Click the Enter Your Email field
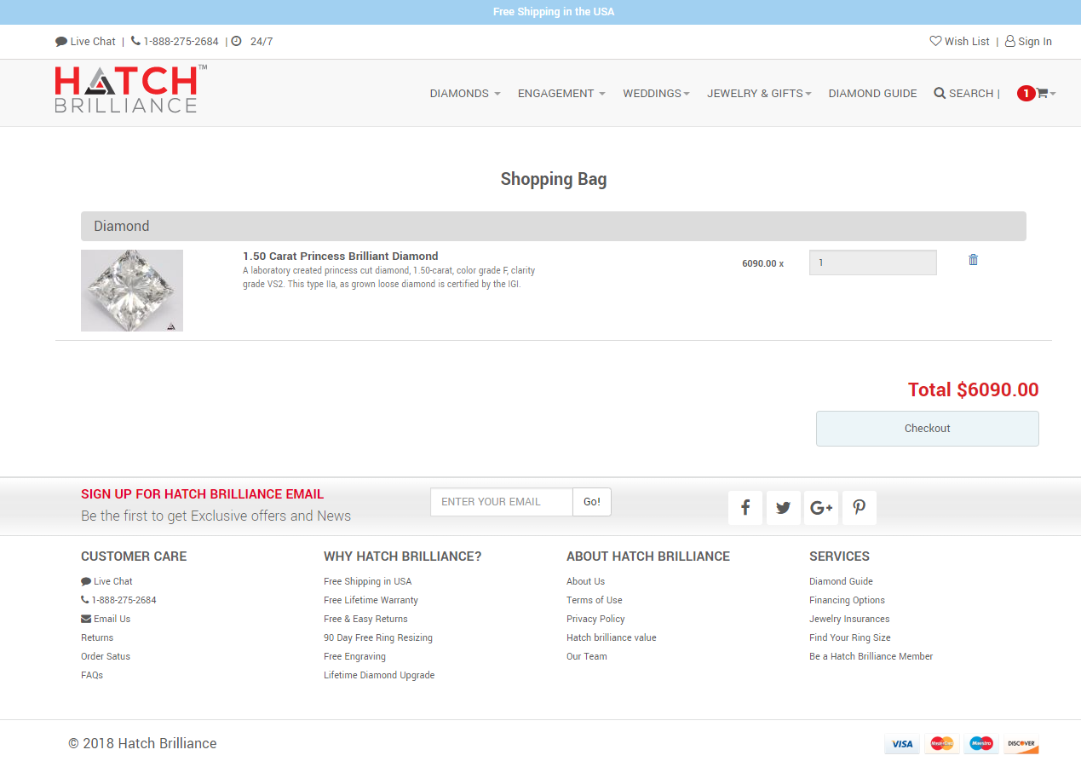Screen dimensions: 1081x767 (x=502, y=502)
